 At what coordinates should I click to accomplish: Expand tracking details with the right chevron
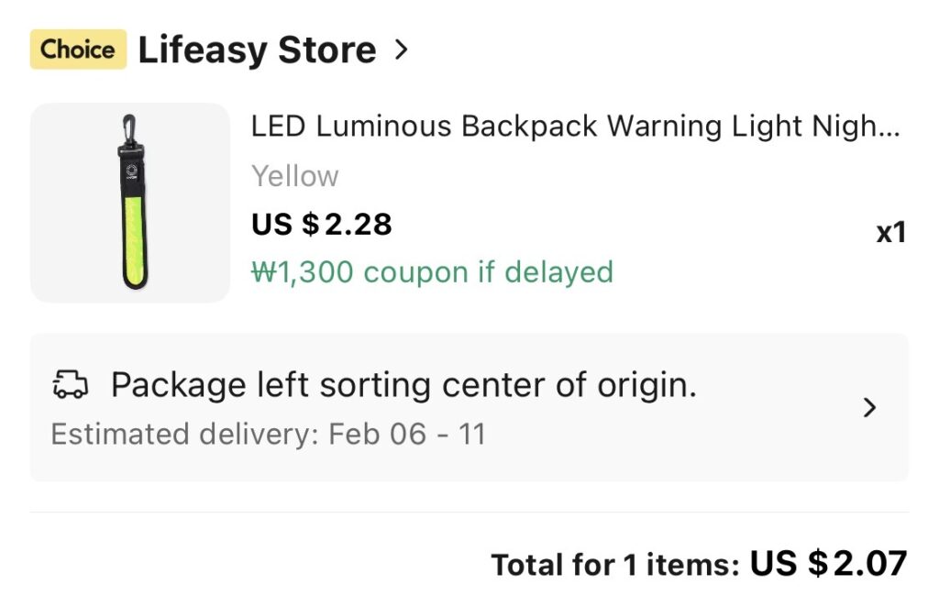[870, 408]
